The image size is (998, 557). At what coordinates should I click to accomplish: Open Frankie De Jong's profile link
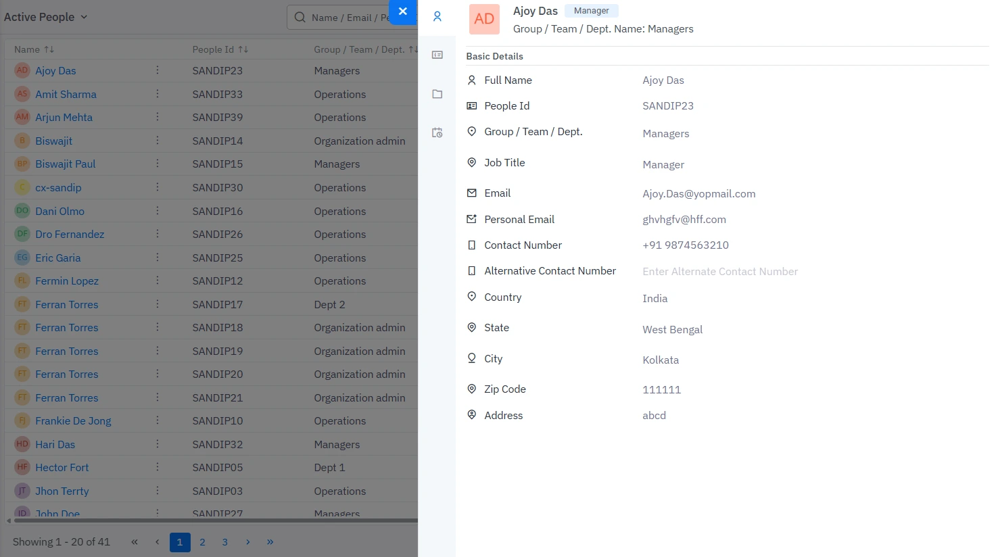tap(73, 421)
